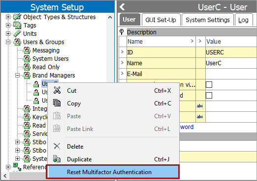Click the Description section header
Image resolution: width=257 pixels, height=181 pixels.
pyautogui.click(x=192, y=32)
